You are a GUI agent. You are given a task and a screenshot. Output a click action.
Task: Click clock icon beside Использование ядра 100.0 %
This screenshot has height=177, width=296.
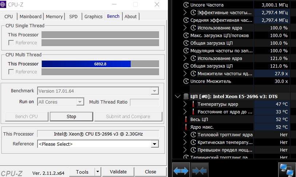(193, 28)
